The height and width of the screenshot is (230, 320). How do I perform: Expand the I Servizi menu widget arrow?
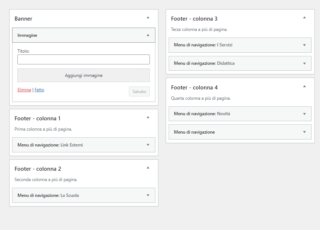tap(304, 45)
